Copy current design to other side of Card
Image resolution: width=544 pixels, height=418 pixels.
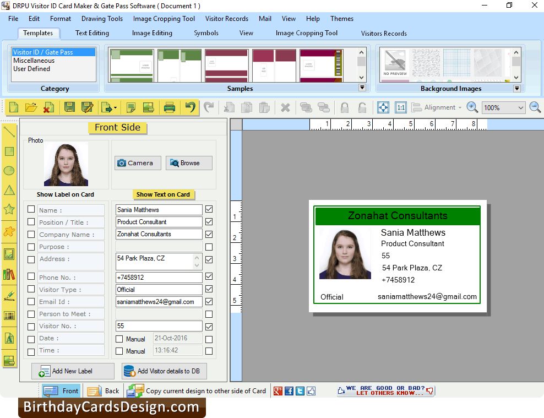coord(196,391)
